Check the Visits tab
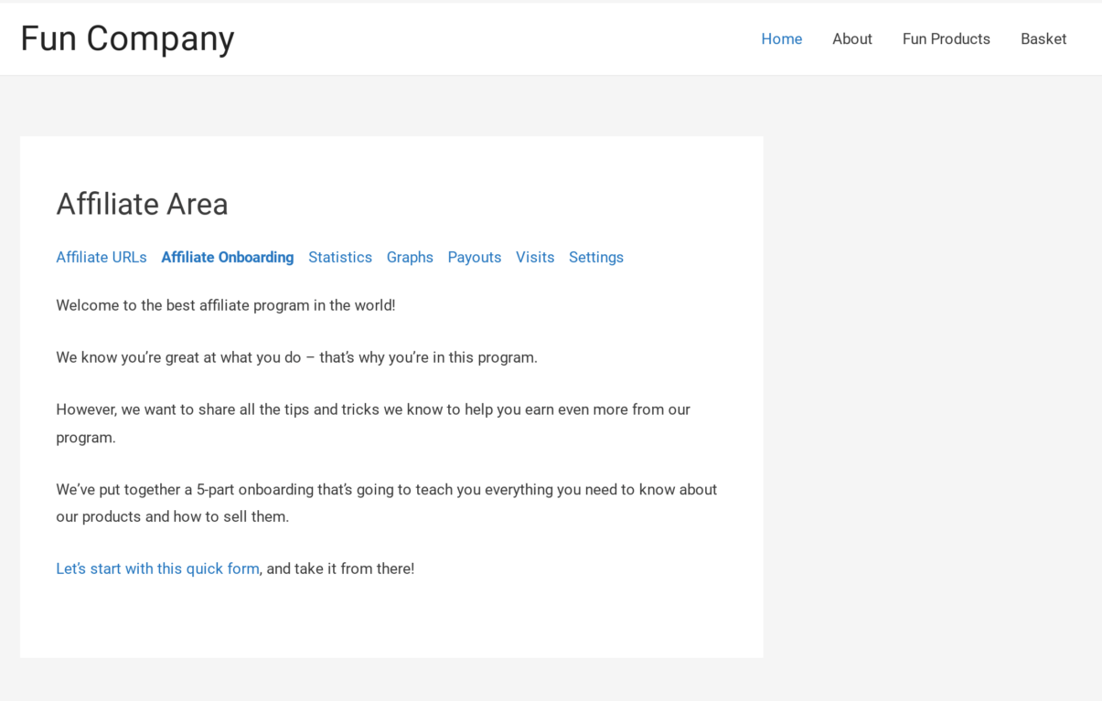The width and height of the screenshot is (1102, 701). 535,257
